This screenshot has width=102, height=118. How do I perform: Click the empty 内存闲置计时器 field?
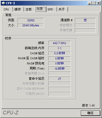pos(60,84)
